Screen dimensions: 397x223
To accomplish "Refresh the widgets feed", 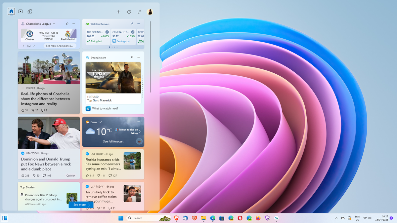I will (x=129, y=12).
